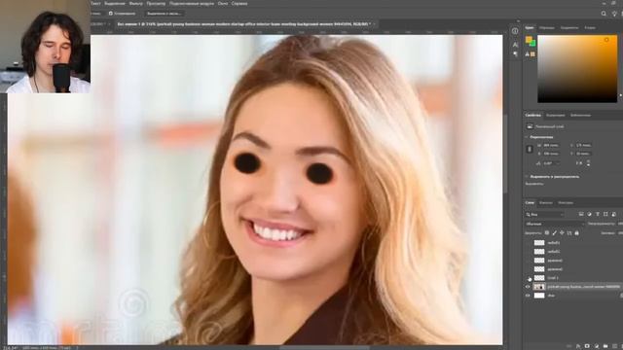The width and height of the screenshot is (623, 350).
Task: Collapse the right panel dock double-arrow
Action: (x=518, y=21)
